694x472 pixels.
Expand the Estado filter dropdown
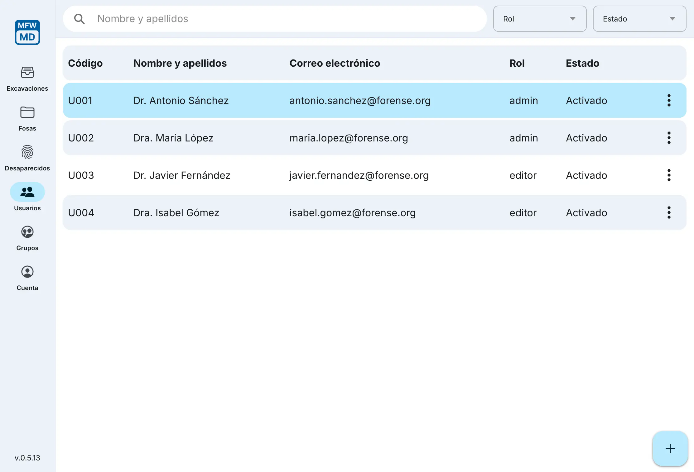tap(639, 19)
